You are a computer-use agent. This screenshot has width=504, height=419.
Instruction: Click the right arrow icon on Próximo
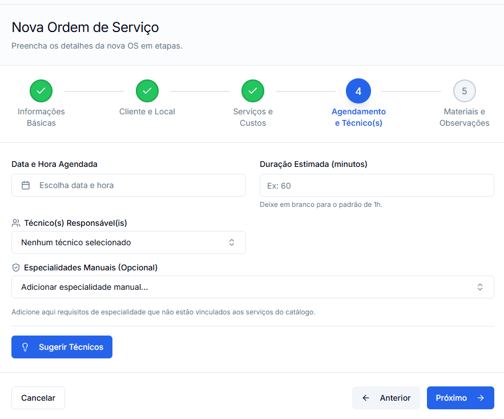[481, 398]
